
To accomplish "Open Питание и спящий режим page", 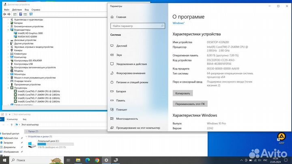I will point(132,82).
